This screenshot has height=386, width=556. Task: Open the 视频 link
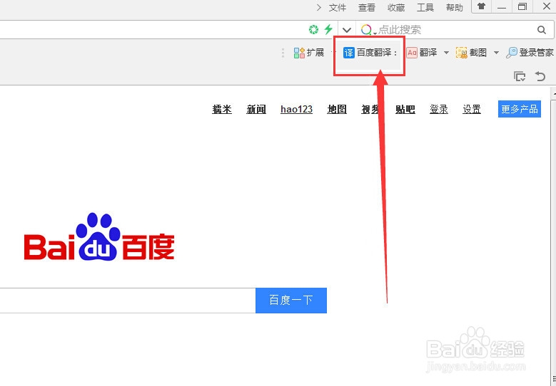pyautogui.click(x=371, y=110)
